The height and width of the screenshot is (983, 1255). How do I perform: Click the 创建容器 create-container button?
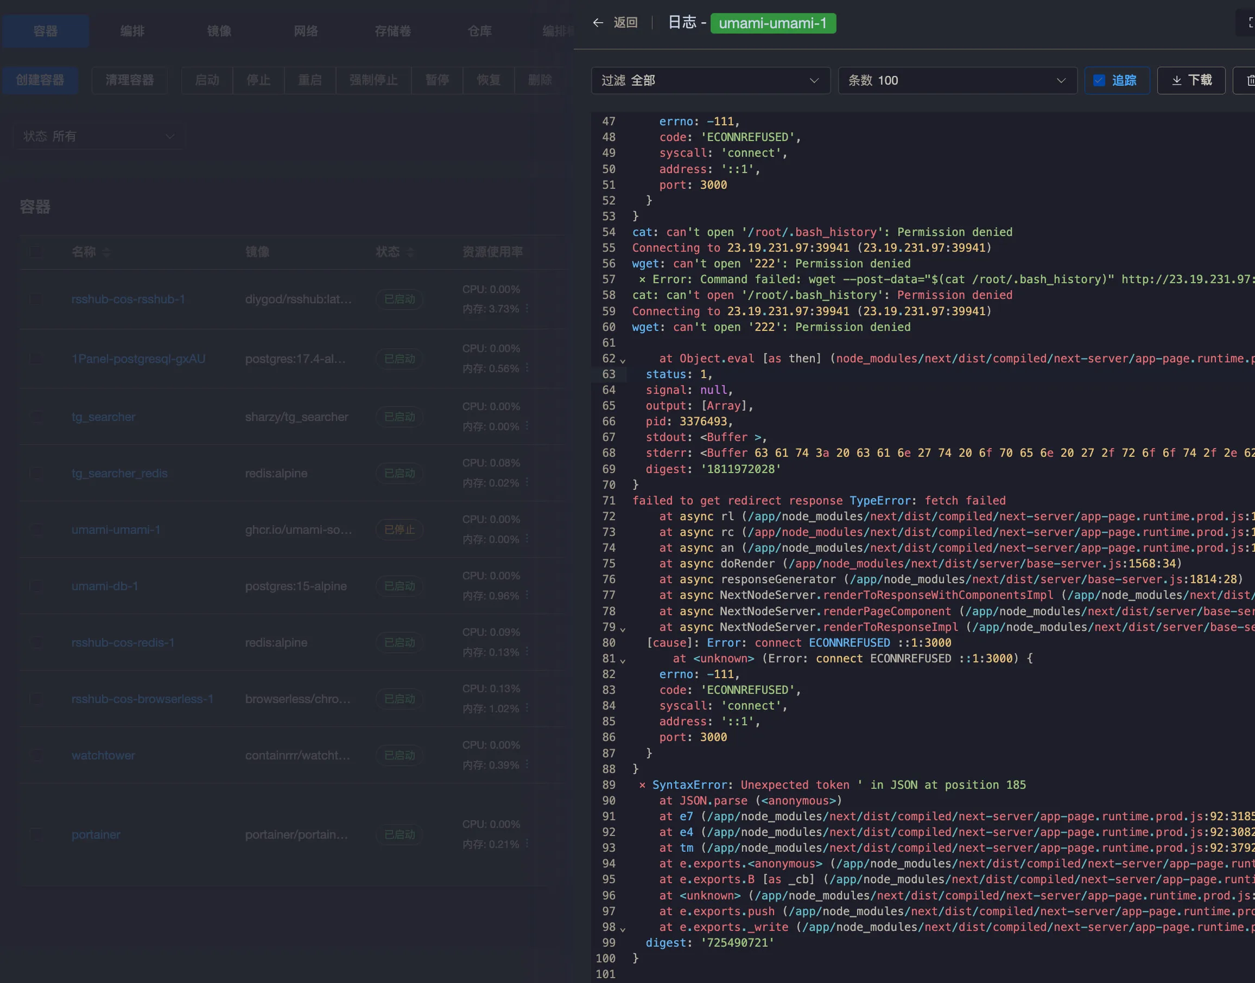tap(40, 80)
